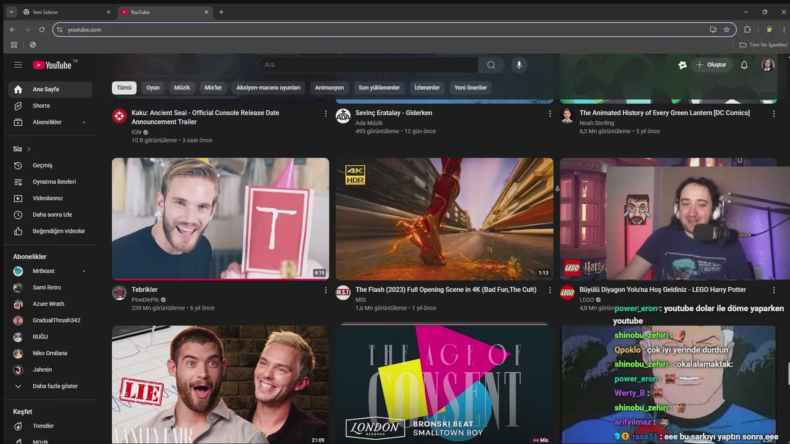790x444 pixels.
Task: Open RUĞU channel subscription
Action: [x=51, y=337]
